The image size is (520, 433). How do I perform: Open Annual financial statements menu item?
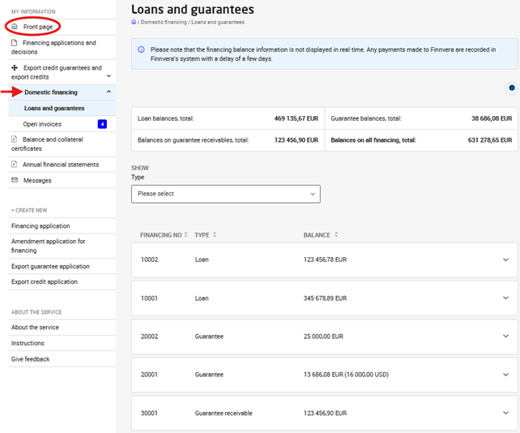pyautogui.click(x=60, y=165)
